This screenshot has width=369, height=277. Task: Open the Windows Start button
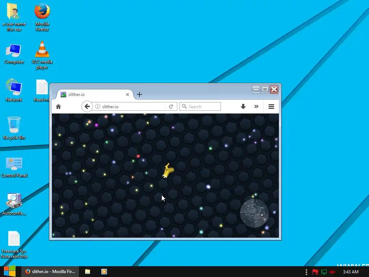(x=10, y=271)
